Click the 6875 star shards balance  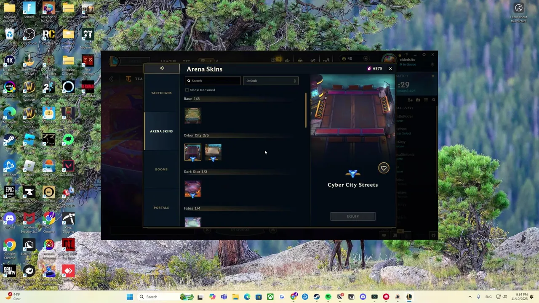click(375, 69)
